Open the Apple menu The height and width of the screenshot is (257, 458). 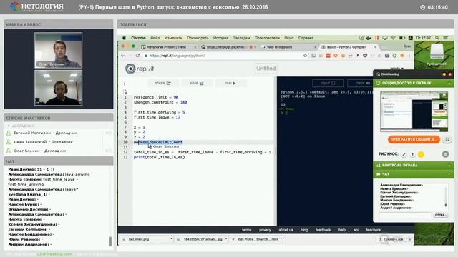(x=124, y=38)
